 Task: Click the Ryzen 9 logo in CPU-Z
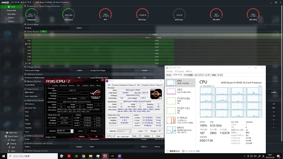[156, 94]
